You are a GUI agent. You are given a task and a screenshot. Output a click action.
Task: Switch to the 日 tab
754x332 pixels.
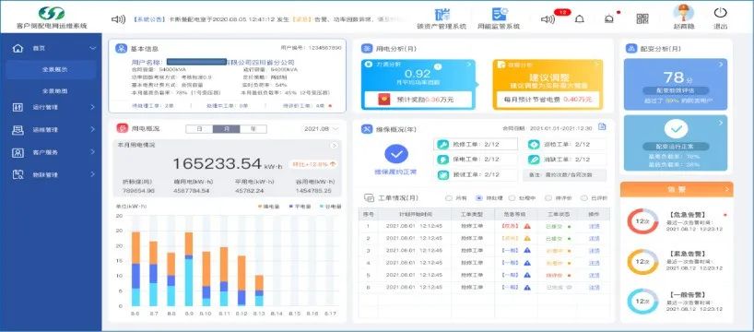pyautogui.click(x=199, y=129)
